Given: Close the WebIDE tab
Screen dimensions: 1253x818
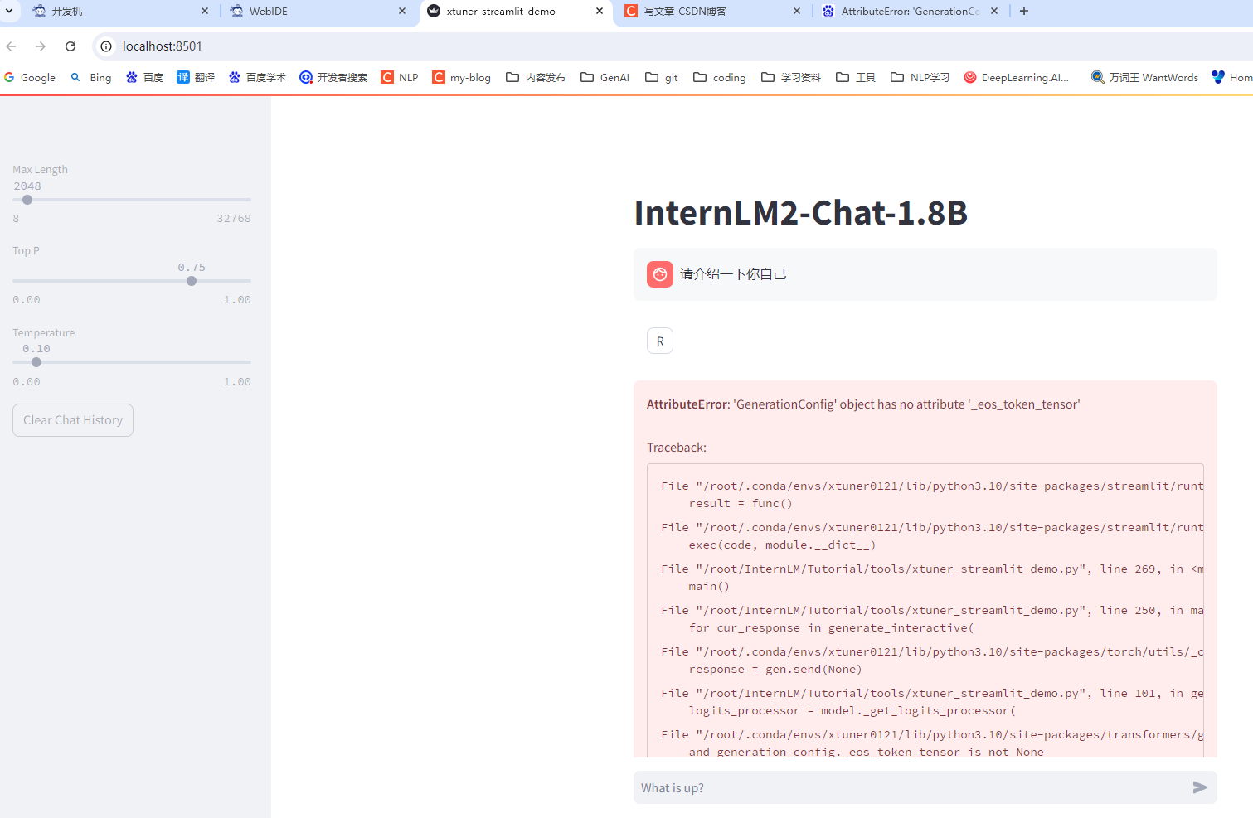Looking at the screenshot, I should click(x=402, y=11).
